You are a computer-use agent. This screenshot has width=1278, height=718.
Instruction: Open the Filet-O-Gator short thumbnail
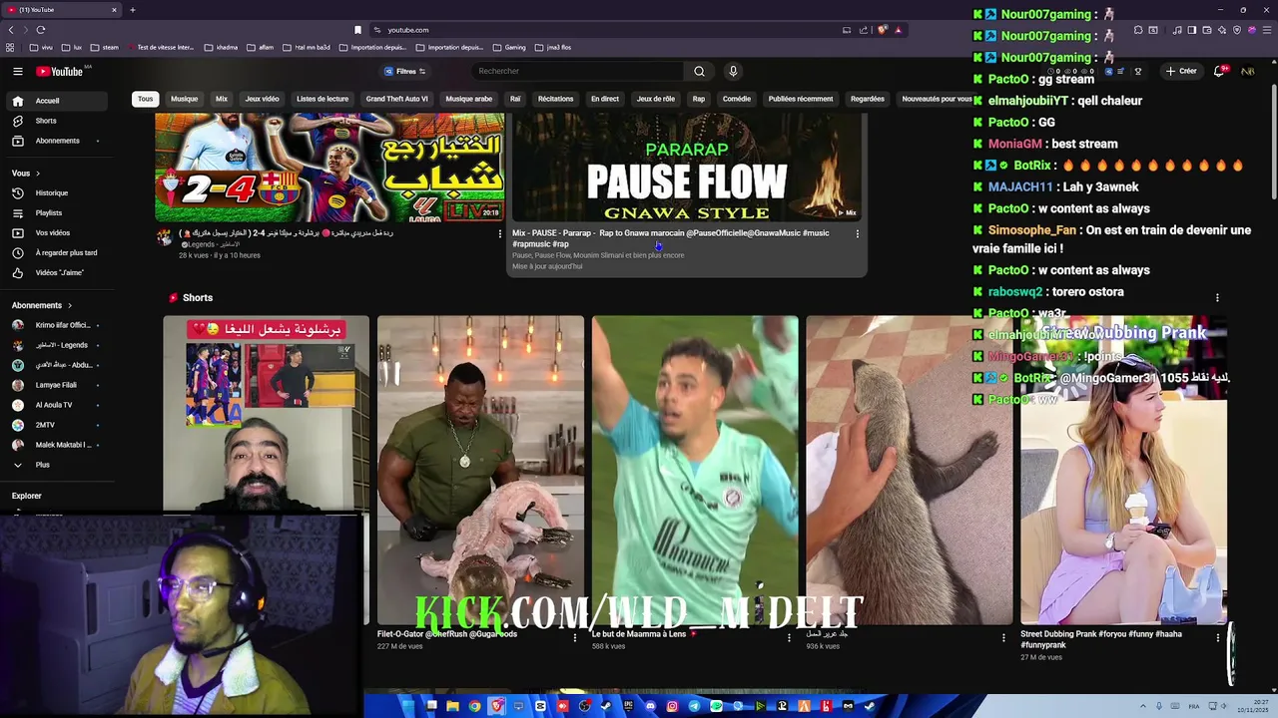[x=480, y=470]
